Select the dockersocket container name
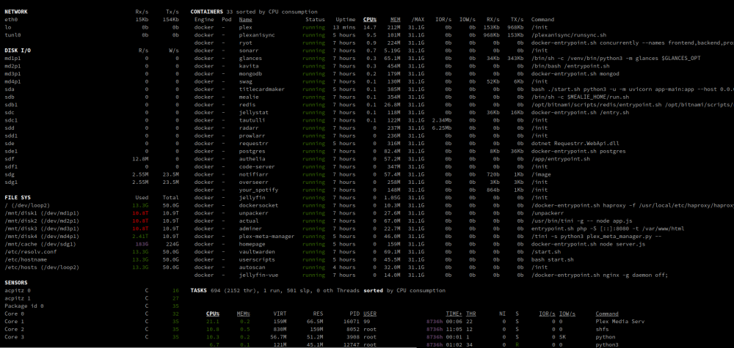 pyautogui.click(x=258, y=205)
